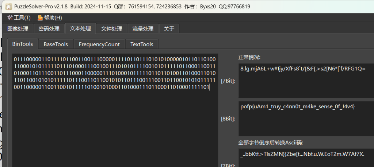Viewport: 374px width, 167px height.
Task: Switch to the BaseTools sub-tab
Action: (56, 44)
